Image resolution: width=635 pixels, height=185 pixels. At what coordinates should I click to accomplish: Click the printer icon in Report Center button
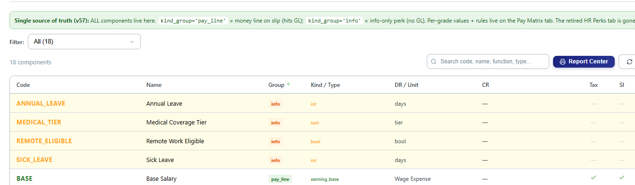(x=562, y=62)
